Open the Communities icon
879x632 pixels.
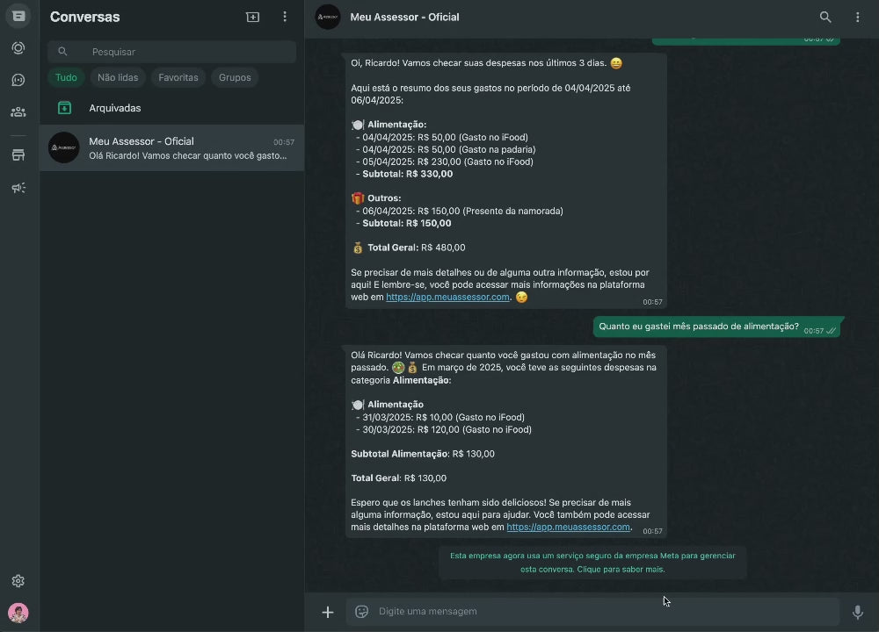pos(18,112)
